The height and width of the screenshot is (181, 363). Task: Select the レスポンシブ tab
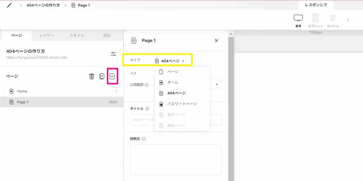coord(316,5)
